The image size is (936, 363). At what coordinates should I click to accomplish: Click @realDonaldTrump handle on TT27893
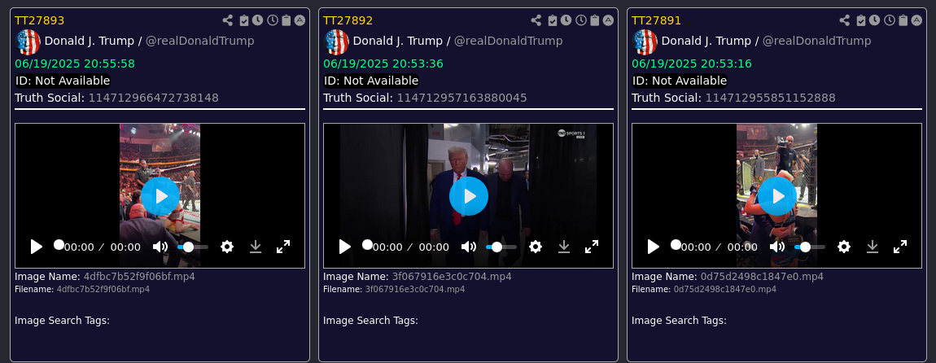tap(200, 42)
